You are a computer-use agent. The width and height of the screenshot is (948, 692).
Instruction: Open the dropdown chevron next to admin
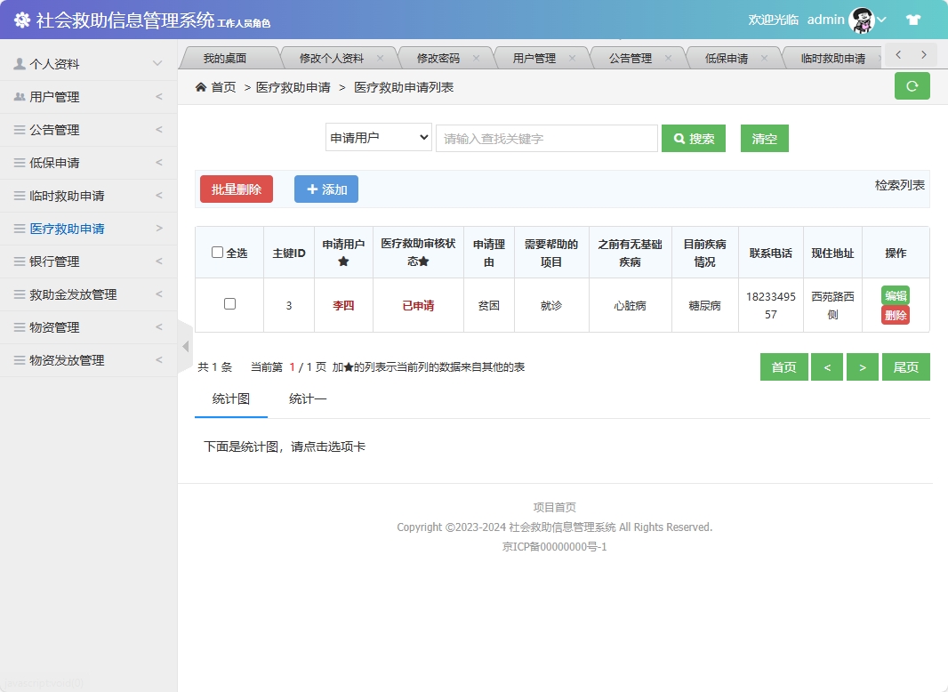pos(880,18)
